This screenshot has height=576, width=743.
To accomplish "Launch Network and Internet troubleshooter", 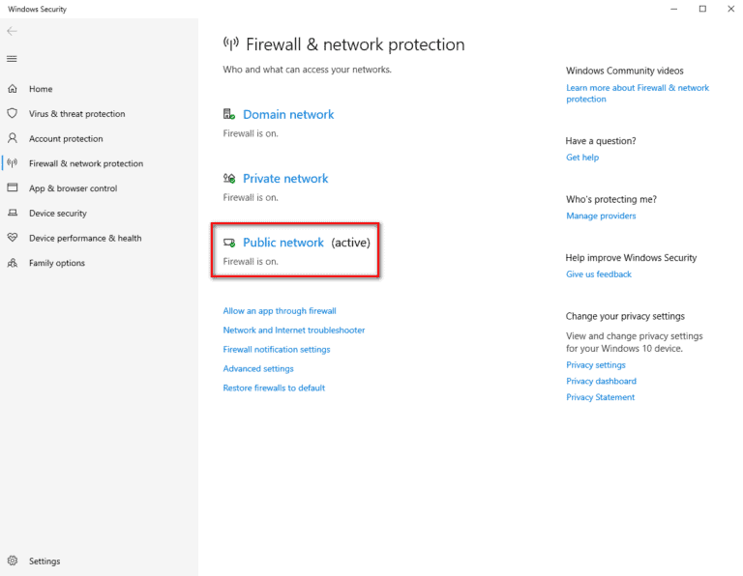I will point(293,331).
